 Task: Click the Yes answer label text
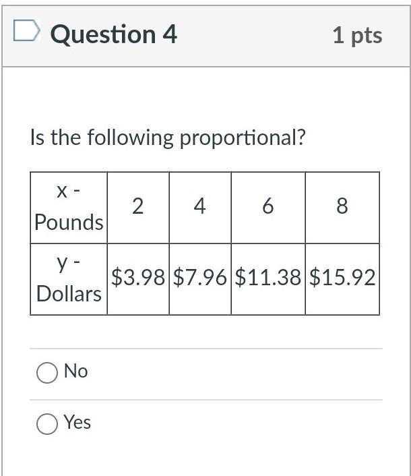[77, 422]
